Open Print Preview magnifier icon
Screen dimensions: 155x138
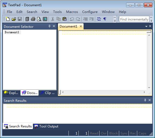pos(39,19)
